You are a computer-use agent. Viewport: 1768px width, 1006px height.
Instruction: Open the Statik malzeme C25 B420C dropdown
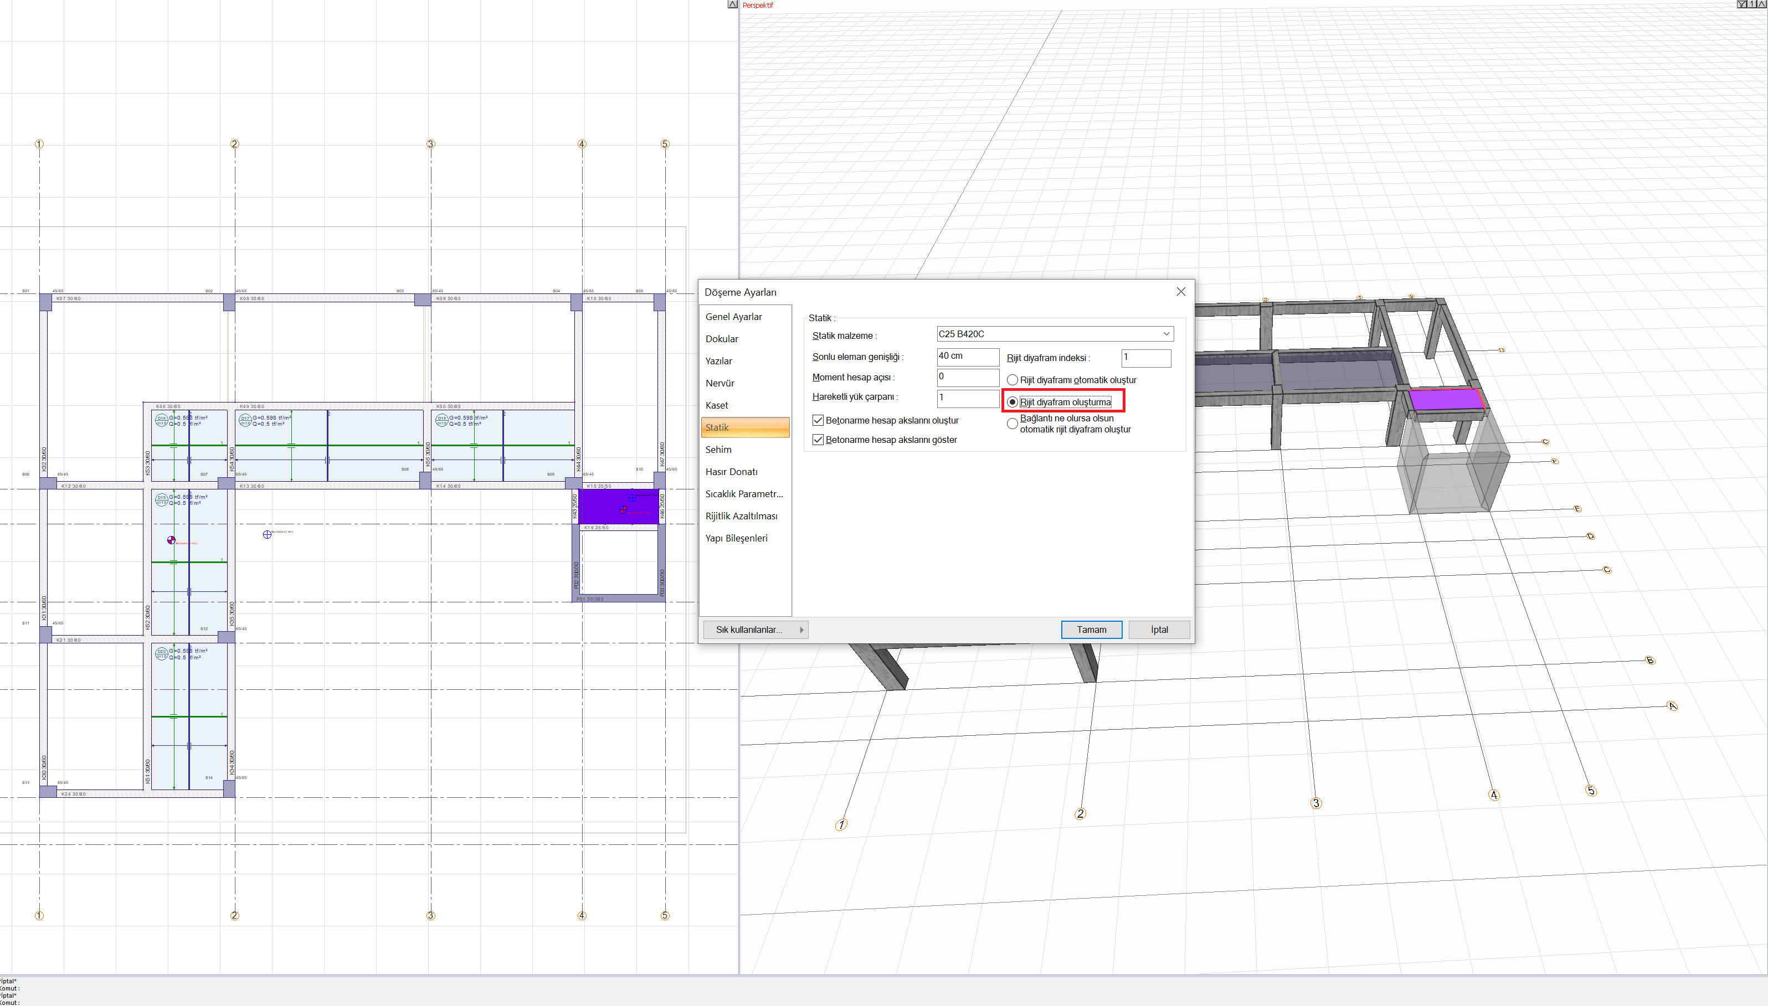[1166, 334]
